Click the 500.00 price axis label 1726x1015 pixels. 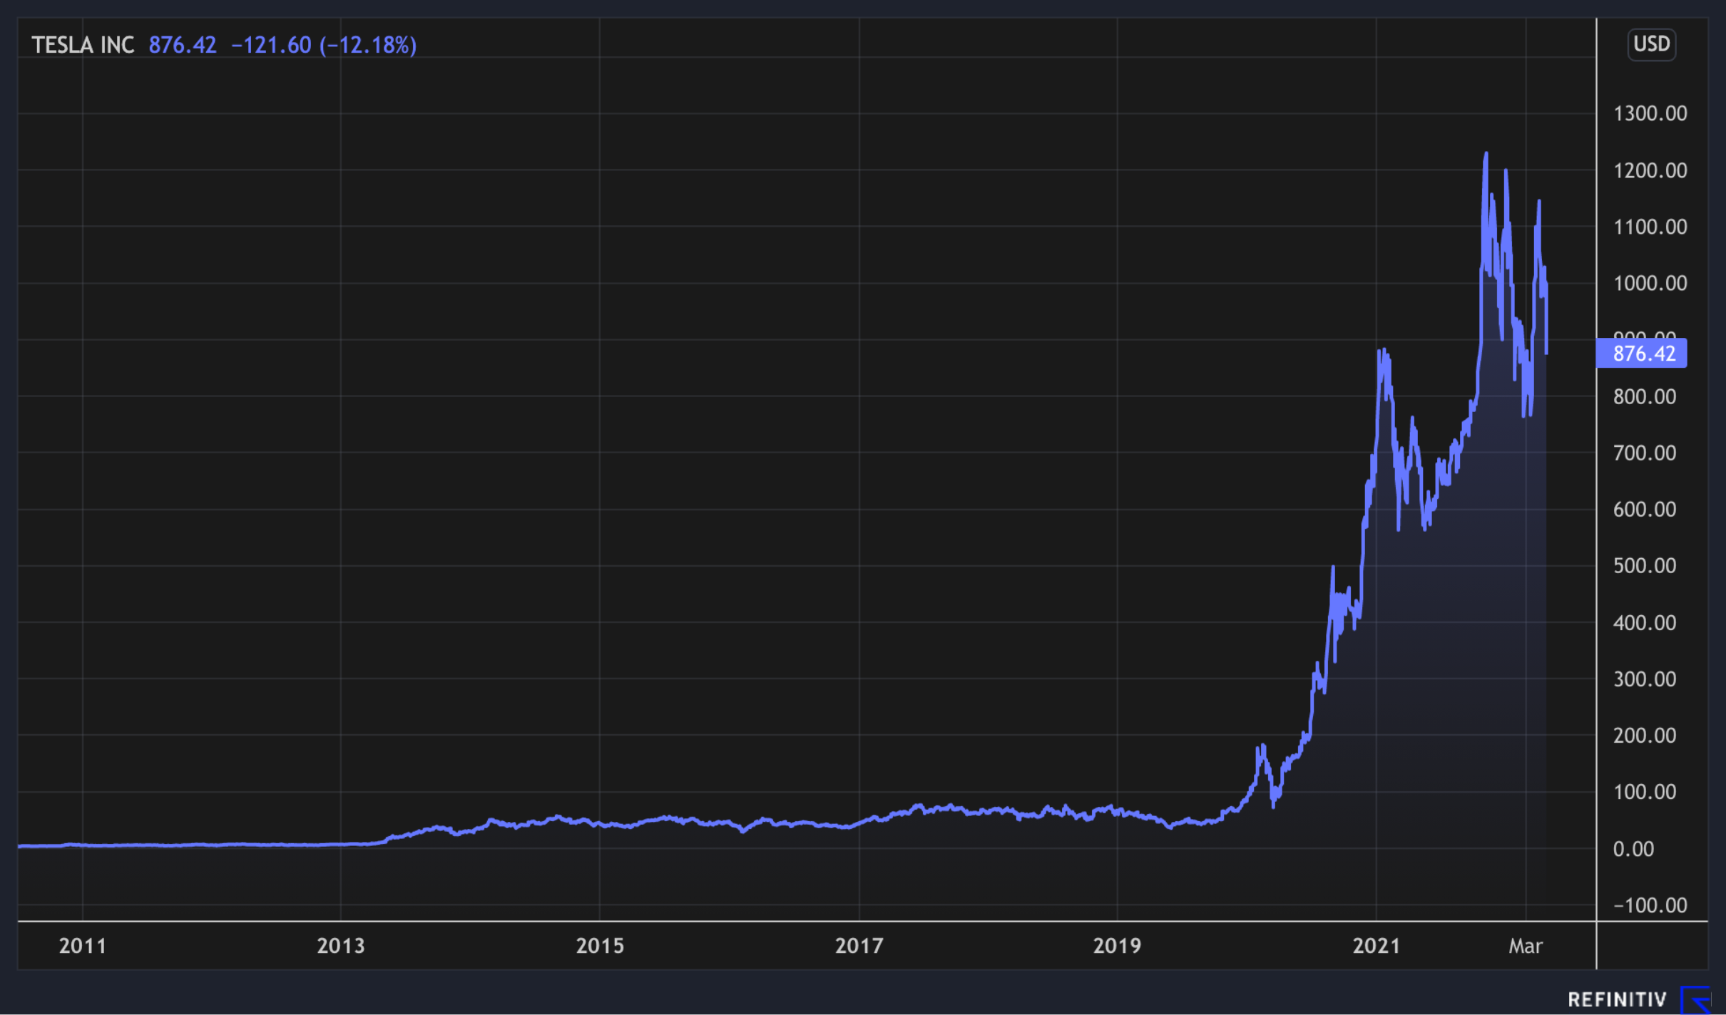[1645, 566]
